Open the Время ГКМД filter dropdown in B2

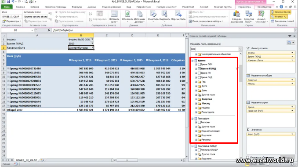click(x=92, y=44)
